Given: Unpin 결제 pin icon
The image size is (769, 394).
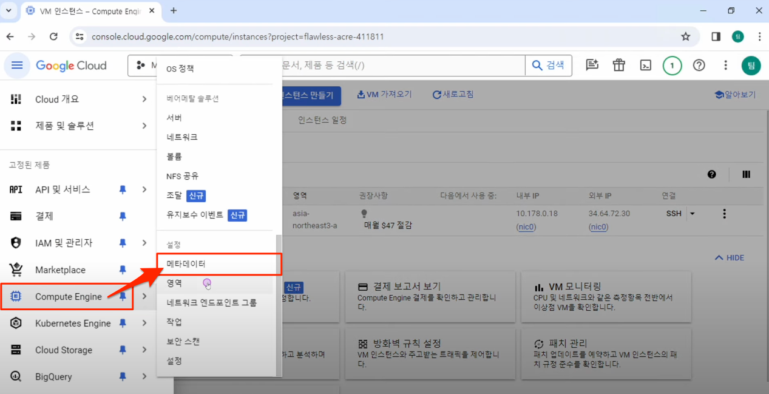Looking at the screenshot, I should (x=123, y=216).
